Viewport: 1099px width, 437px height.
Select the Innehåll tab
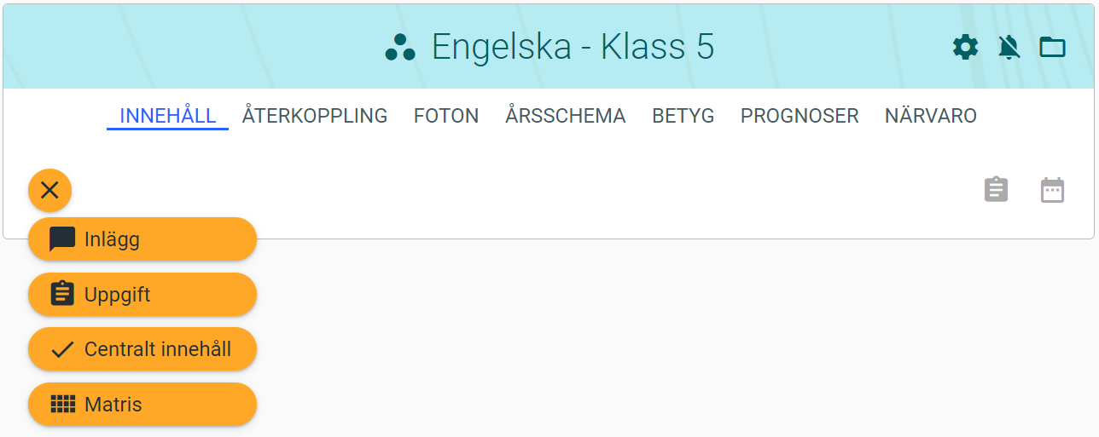point(167,116)
